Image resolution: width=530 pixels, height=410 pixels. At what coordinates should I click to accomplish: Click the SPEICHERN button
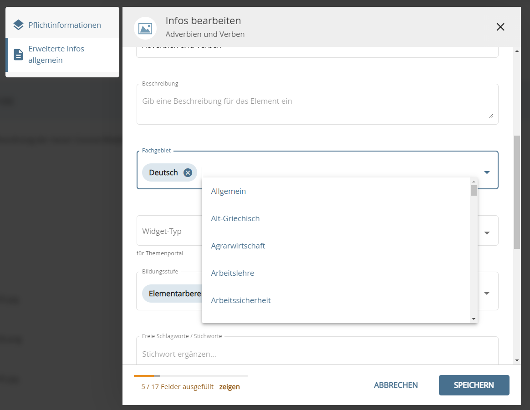point(474,385)
